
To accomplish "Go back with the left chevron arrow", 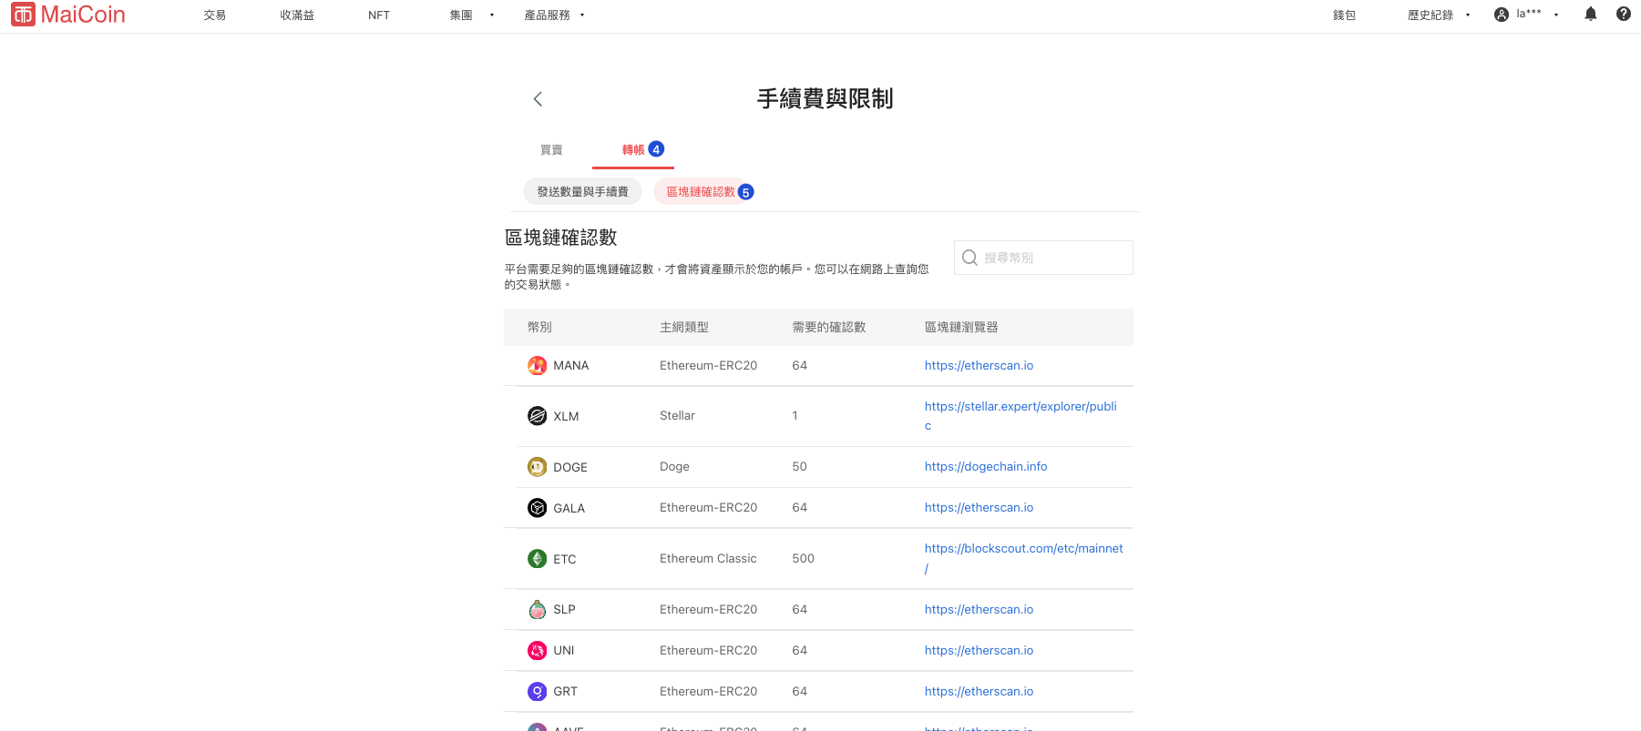I will (538, 98).
